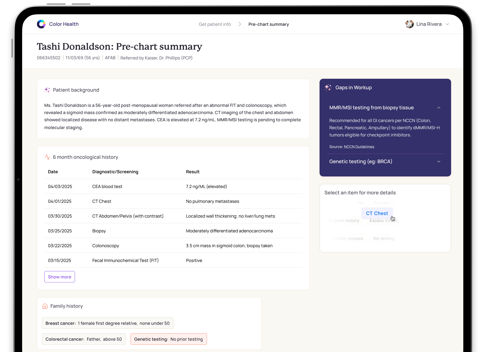
Task: Select the Genetic testing: No prior testing tag
Action: pyautogui.click(x=169, y=339)
